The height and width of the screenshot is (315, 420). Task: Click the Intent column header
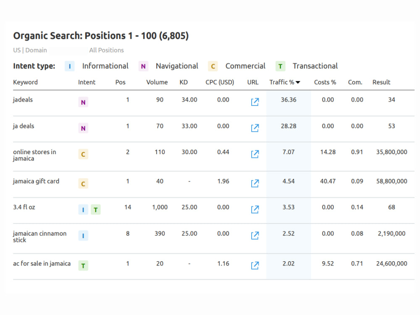(87, 82)
